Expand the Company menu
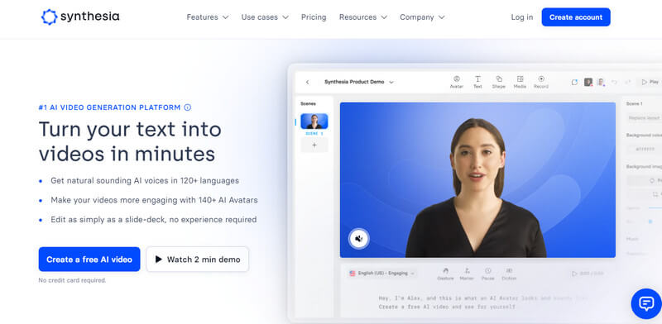 pyautogui.click(x=422, y=17)
